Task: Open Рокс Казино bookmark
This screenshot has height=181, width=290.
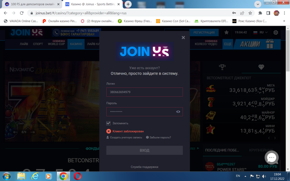Action: (x=249, y=21)
